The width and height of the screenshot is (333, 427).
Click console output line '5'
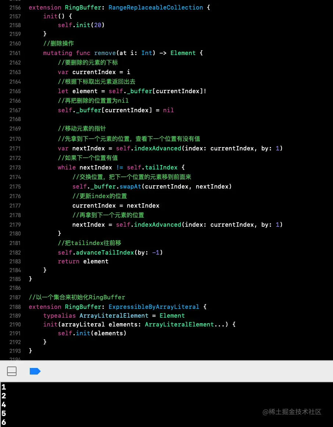click(x=4, y=414)
